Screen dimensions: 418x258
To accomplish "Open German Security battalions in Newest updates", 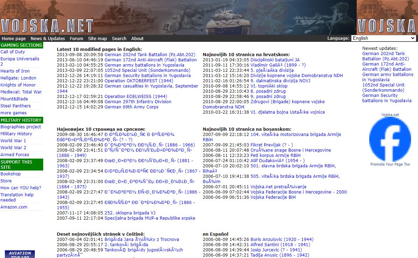I will tap(387, 98).
